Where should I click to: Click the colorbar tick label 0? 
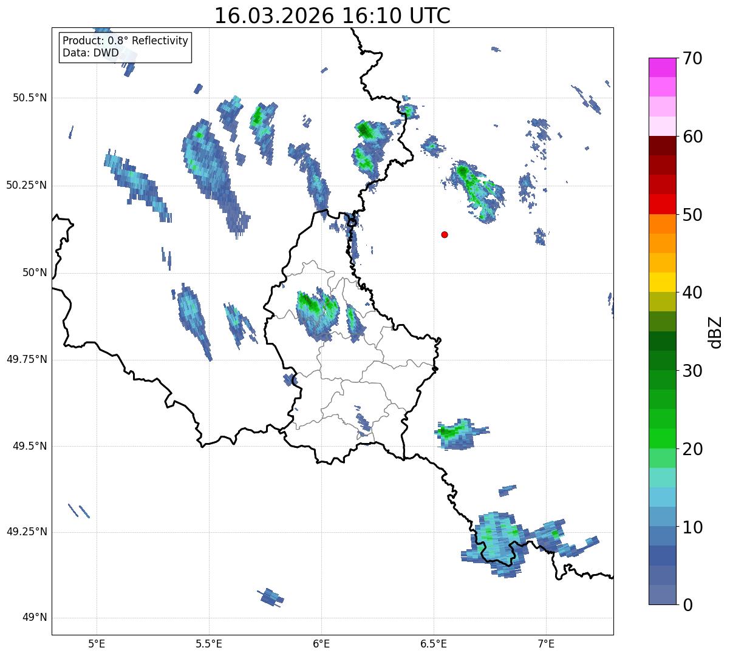pos(687,605)
